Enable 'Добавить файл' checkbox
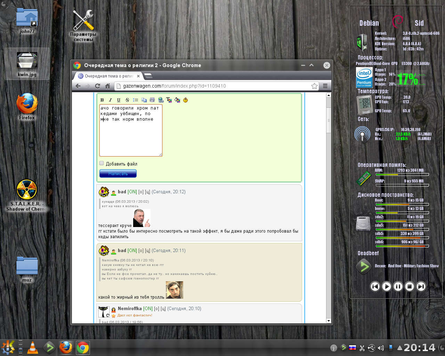The width and height of the screenshot is (445, 356). [102, 163]
